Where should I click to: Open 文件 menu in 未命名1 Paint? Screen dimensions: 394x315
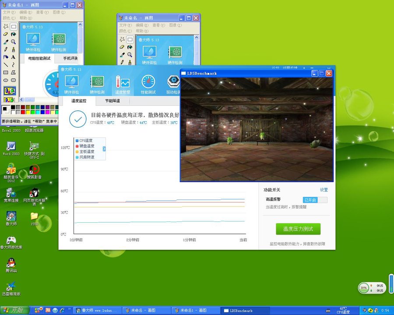tap(7, 13)
